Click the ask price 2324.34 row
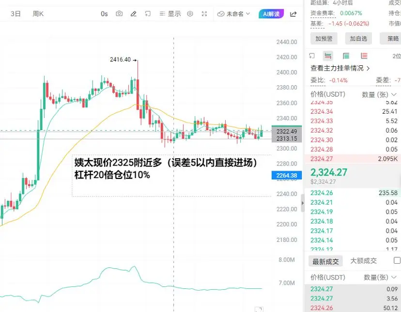 (354, 111)
